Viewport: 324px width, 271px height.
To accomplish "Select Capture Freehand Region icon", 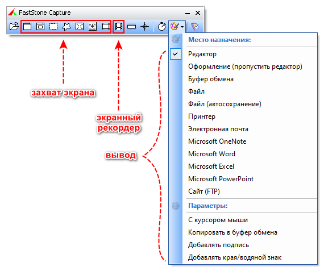I will (x=67, y=27).
